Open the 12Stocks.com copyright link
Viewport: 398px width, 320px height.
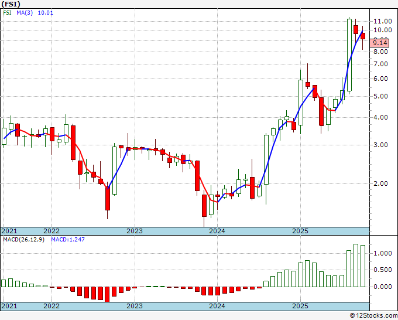click(373, 316)
